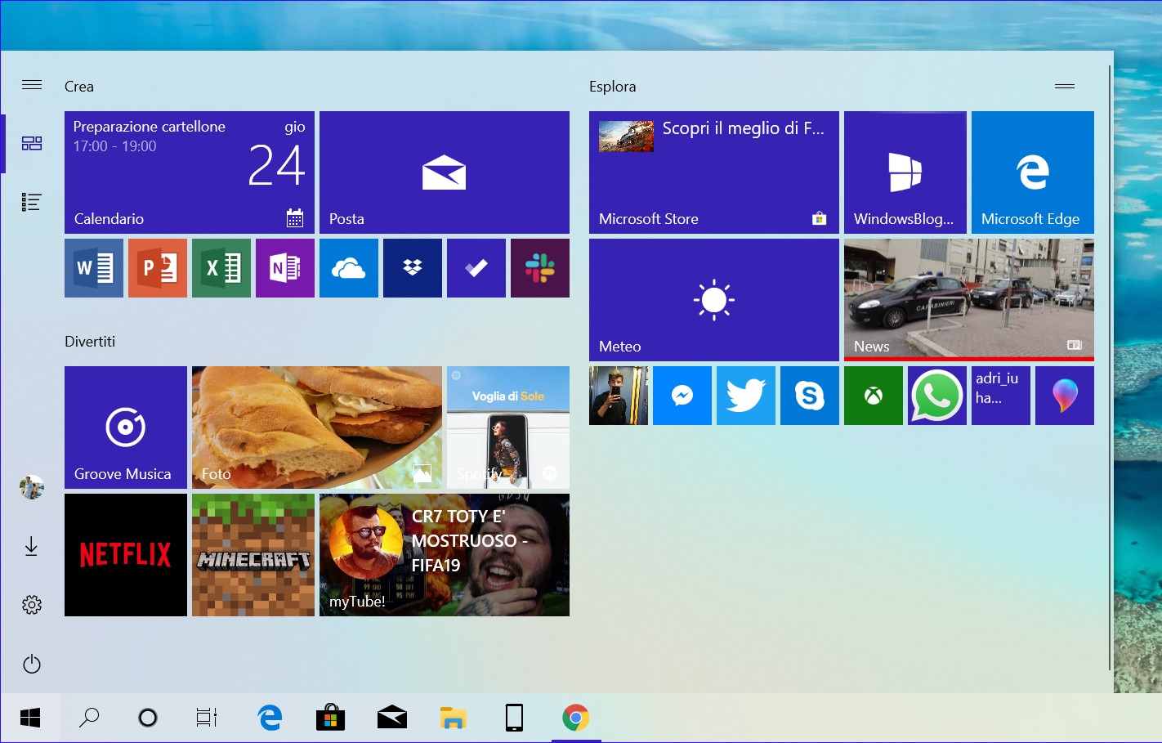Launch the Twitter tile
1162x743 pixels.
(746, 396)
